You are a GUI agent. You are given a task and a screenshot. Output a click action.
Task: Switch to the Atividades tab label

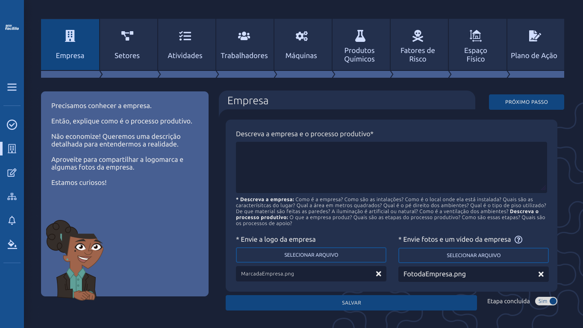(x=185, y=56)
